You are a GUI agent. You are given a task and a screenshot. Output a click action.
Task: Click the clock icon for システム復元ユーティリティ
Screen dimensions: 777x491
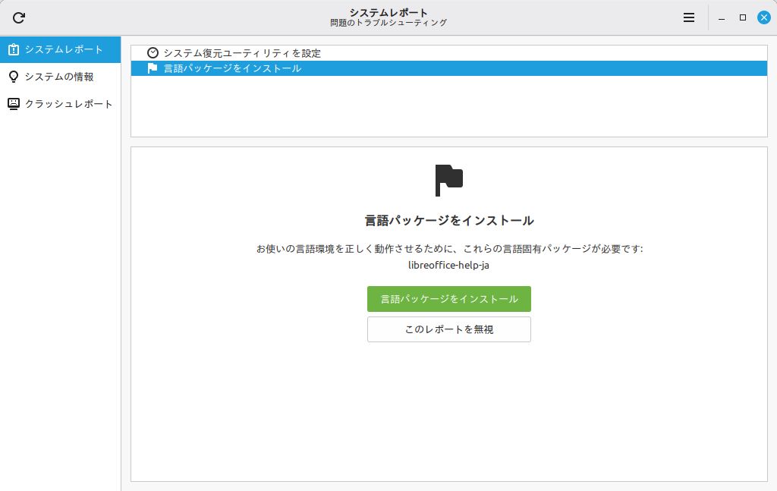pyautogui.click(x=153, y=53)
